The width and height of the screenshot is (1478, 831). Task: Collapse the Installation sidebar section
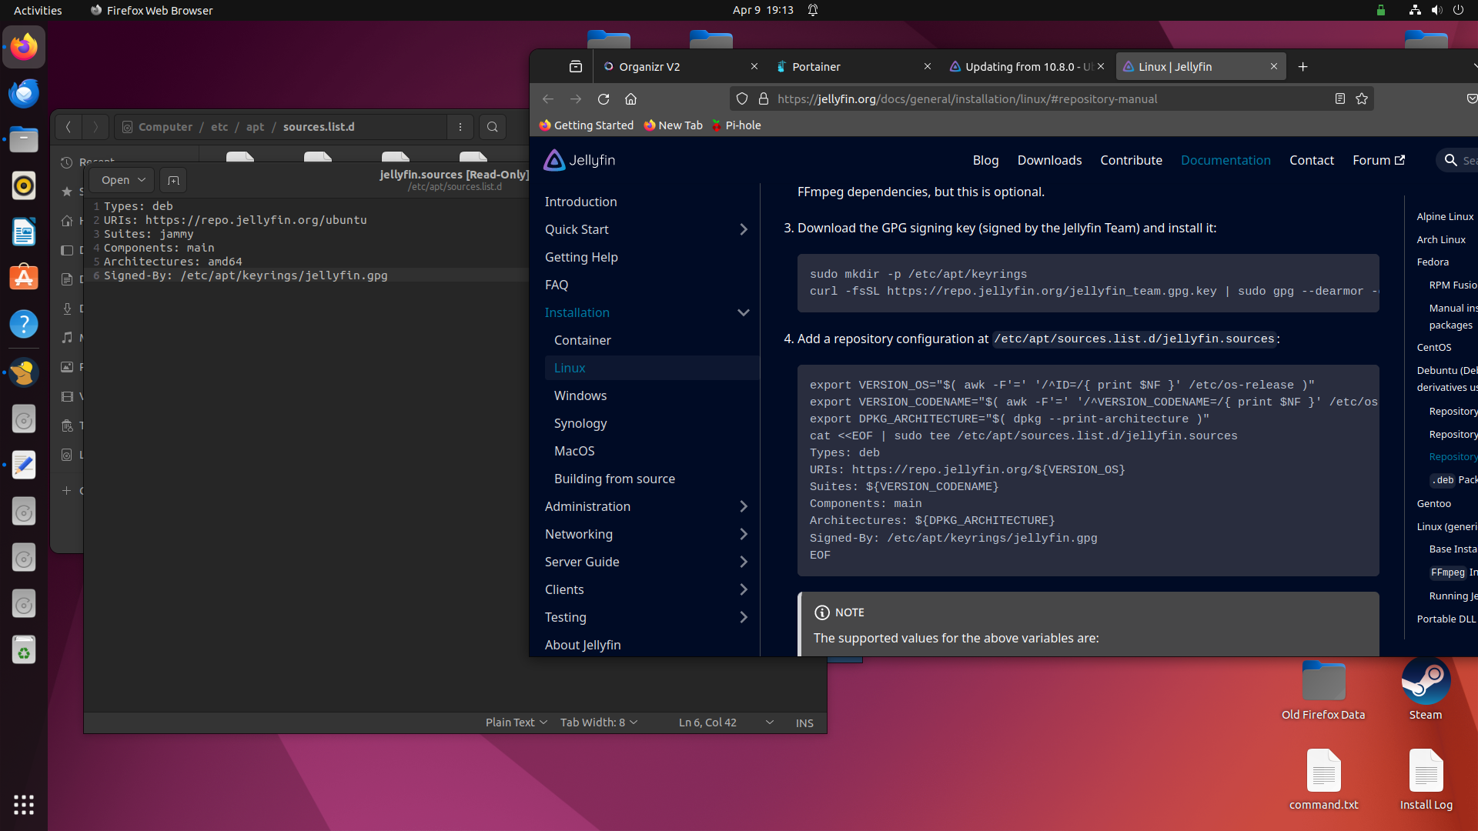point(743,312)
